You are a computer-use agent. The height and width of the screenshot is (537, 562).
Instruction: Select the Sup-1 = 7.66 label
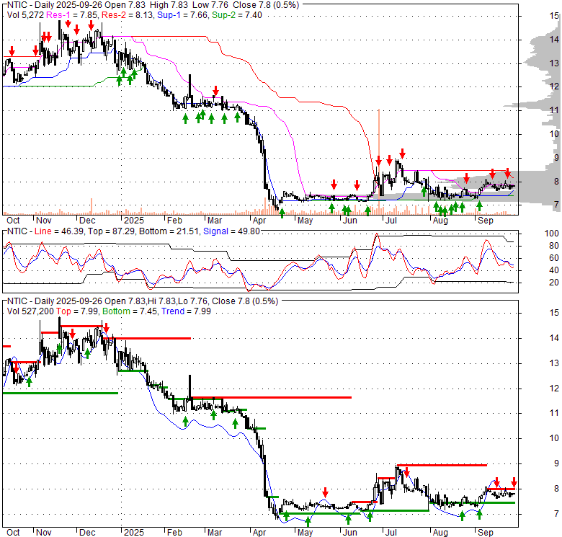(x=183, y=15)
